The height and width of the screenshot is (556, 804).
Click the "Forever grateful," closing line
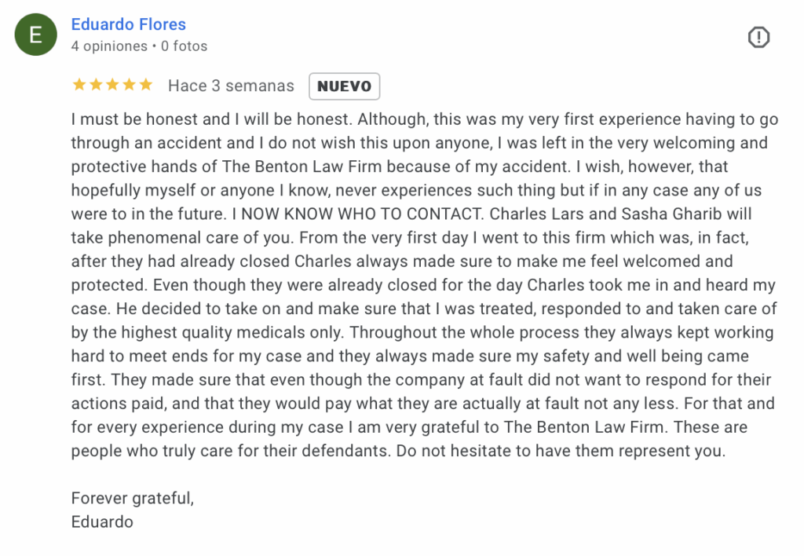pyautogui.click(x=132, y=498)
